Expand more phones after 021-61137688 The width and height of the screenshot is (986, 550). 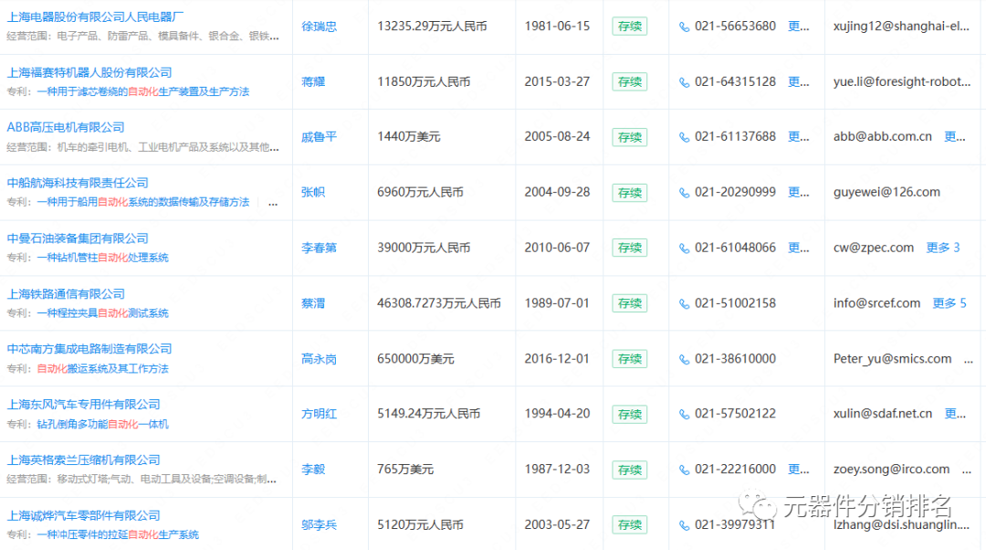tap(799, 136)
